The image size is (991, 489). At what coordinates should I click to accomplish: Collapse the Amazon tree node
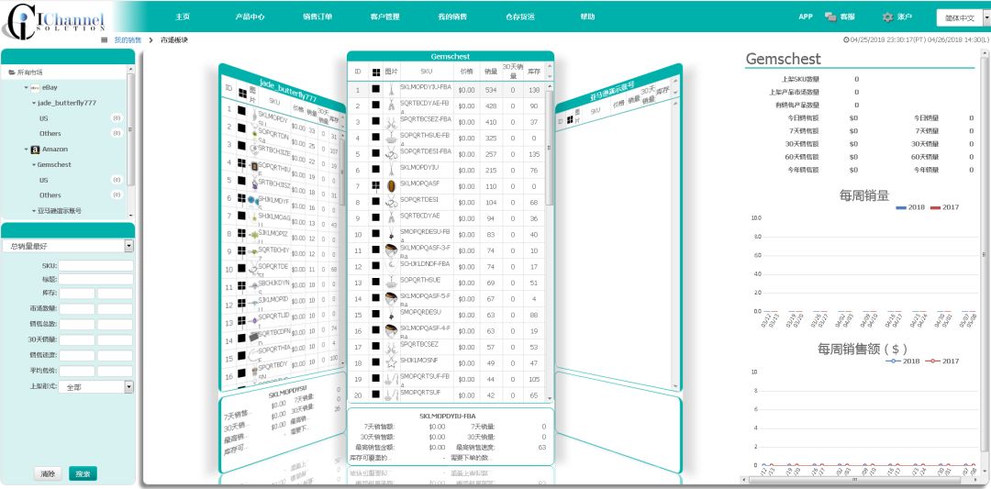point(26,150)
